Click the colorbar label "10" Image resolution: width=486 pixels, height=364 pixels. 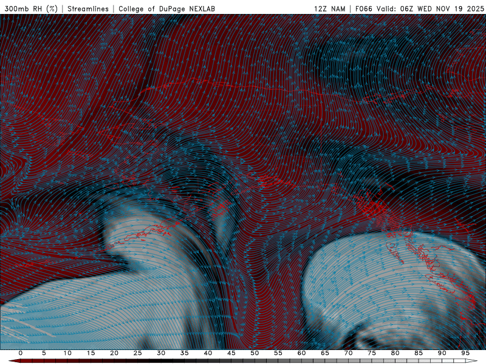(x=67, y=353)
